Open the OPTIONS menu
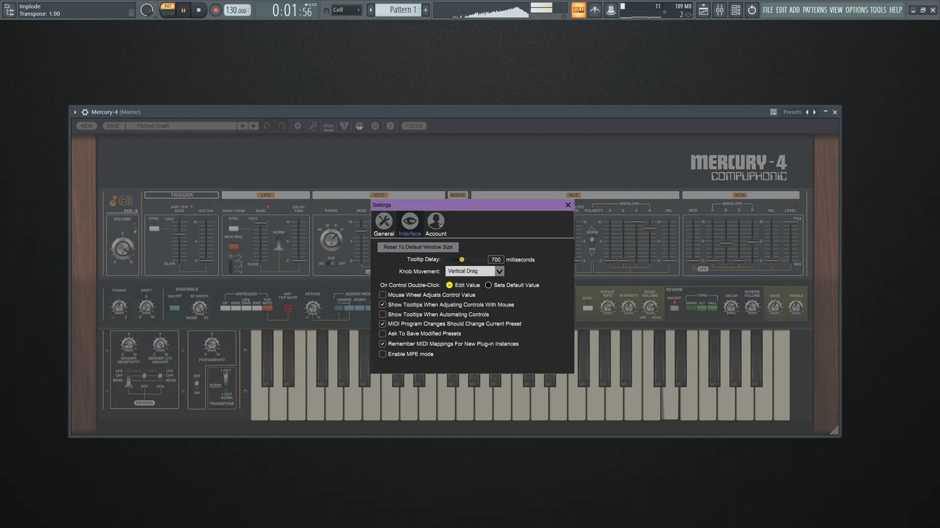The image size is (940, 528). pyautogui.click(x=856, y=10)
